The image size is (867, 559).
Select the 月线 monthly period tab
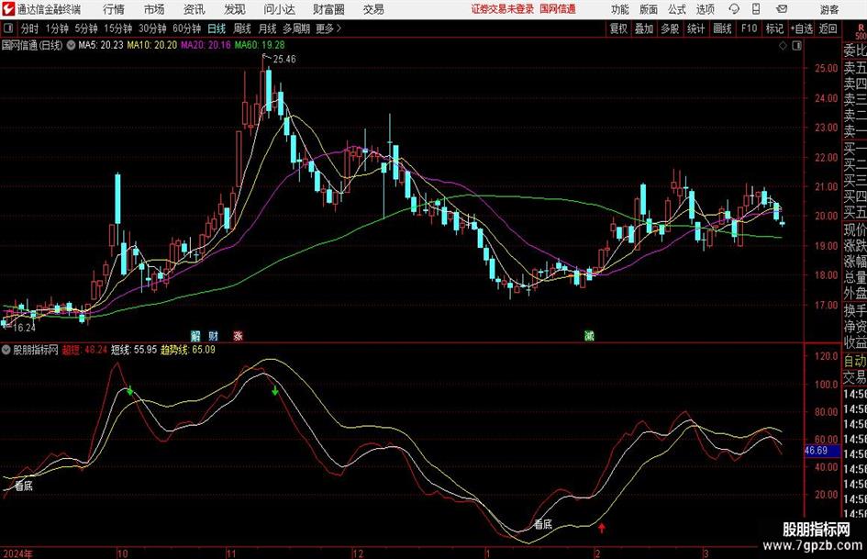point(268,28)
